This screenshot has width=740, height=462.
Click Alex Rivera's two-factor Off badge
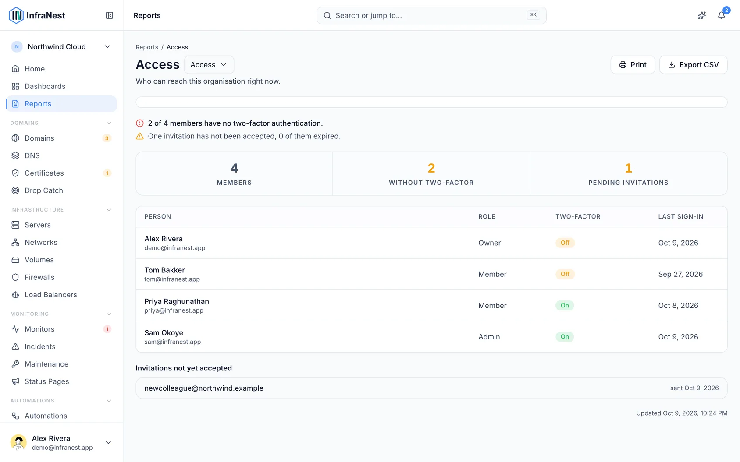(565, 243)
